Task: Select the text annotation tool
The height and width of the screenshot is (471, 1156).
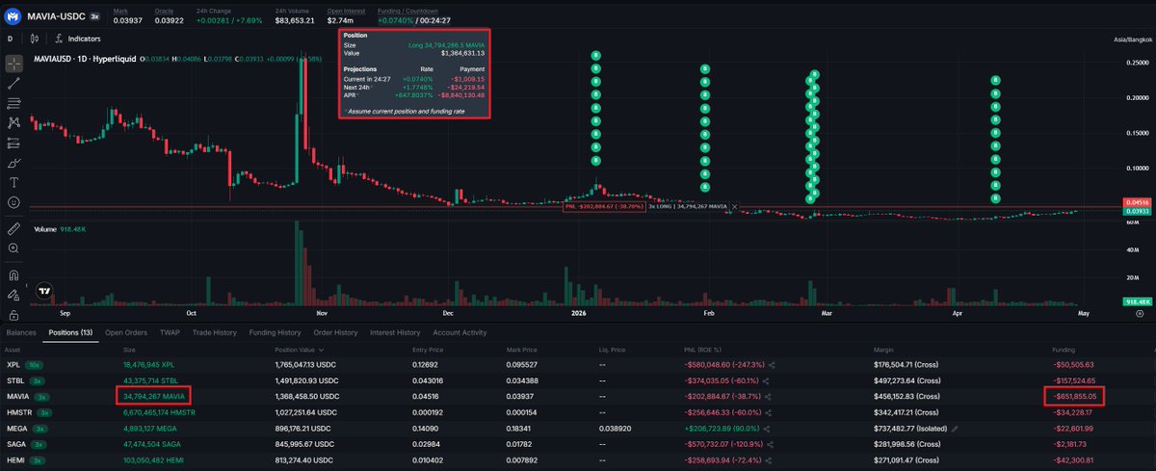Action: [x=13, y=182]
